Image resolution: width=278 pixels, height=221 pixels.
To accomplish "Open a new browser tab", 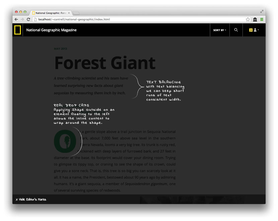I will (76, 13).
